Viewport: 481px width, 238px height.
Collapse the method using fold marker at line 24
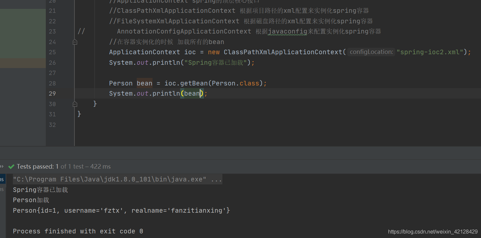coord(74,42)
